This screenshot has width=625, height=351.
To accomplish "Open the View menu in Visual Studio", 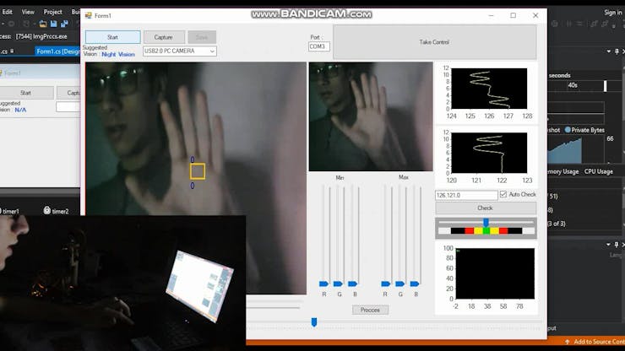I will 28,12.
